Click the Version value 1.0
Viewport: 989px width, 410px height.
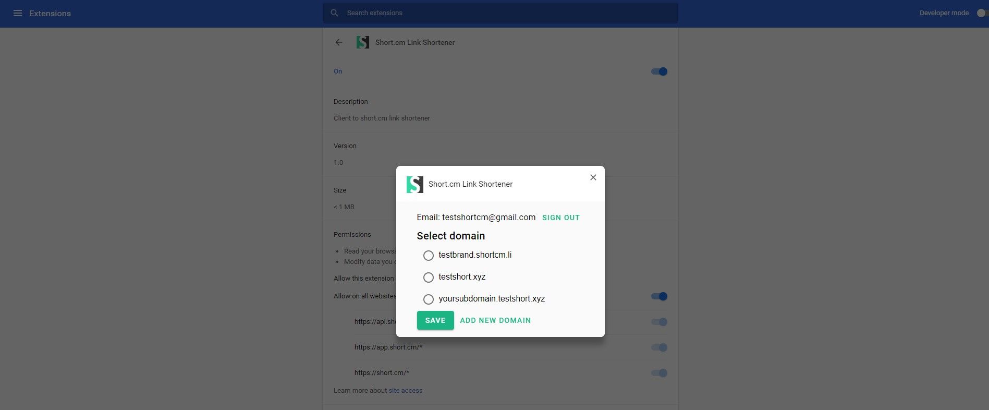338,163
